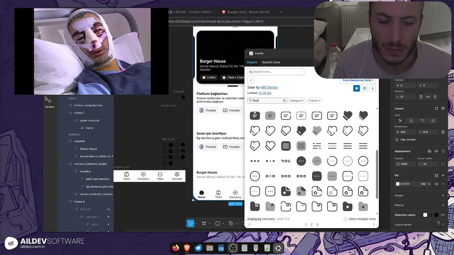Viewport: 454px width, 255px height.
Task: Open CC BY 4.0 license link
Action: 265,93
